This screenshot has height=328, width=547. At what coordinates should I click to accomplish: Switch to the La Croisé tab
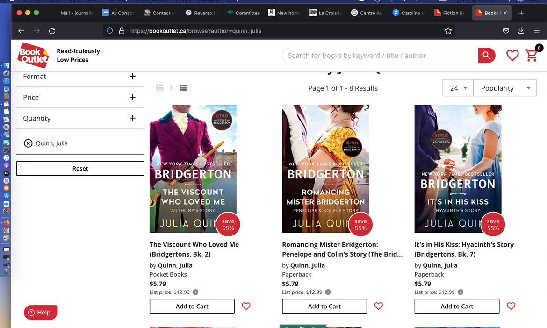(x=325, y=13)
